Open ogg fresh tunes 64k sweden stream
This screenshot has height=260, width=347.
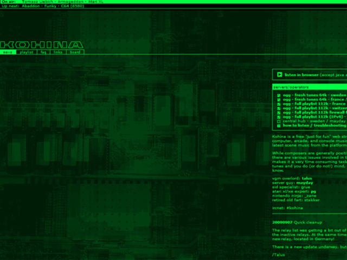pyautogui.click(x=314, y=95)
